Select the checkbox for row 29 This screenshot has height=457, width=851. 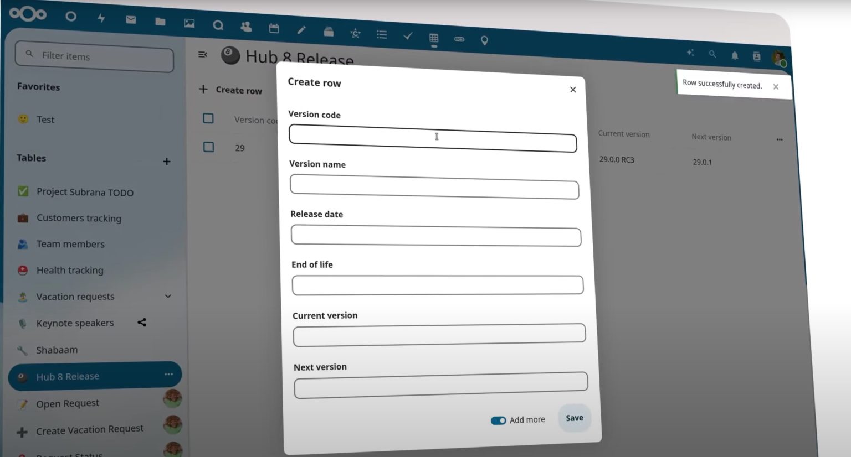coord(208,147)
